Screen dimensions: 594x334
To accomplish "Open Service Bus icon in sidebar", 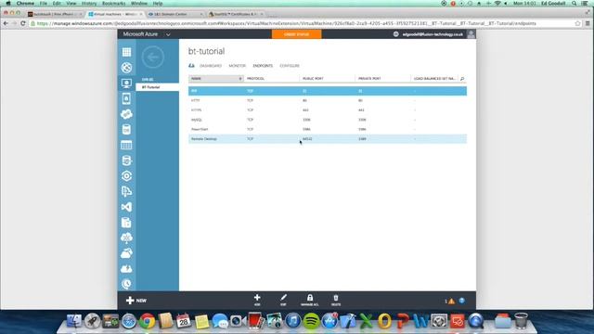I will tap(126, 191).
